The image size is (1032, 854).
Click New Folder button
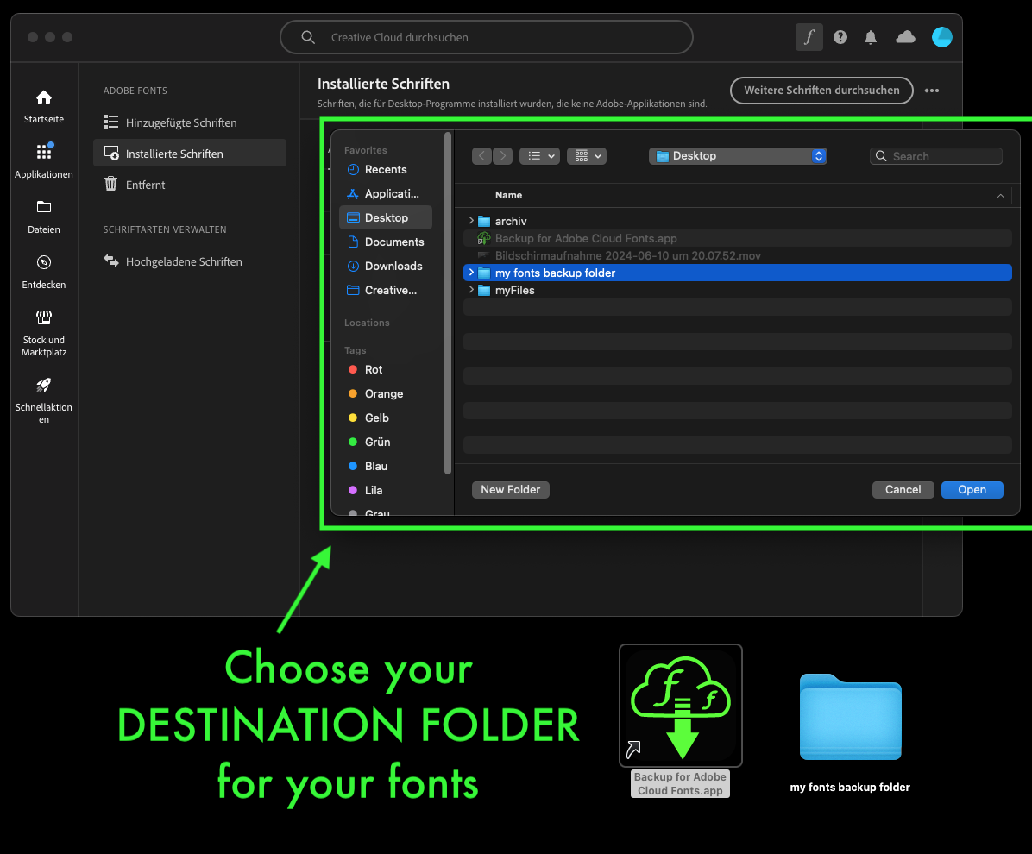tap(510, 489)
